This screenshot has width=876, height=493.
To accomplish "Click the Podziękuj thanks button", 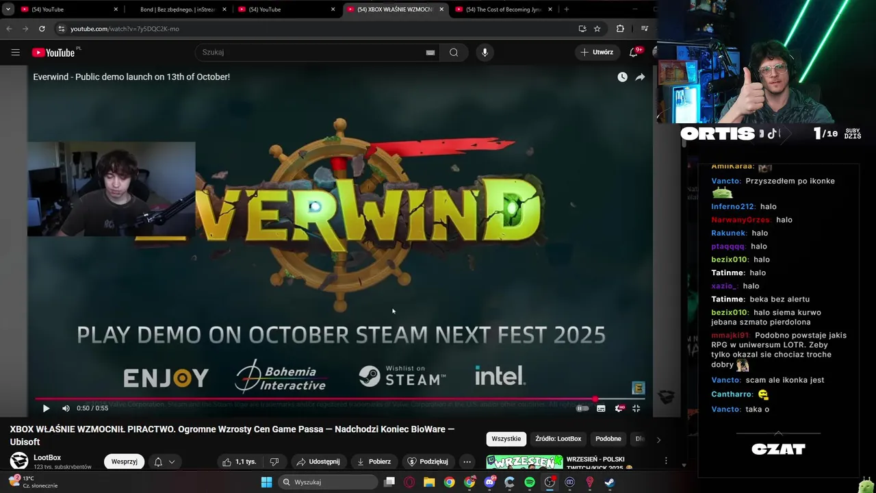I will (x=428, y=462).
